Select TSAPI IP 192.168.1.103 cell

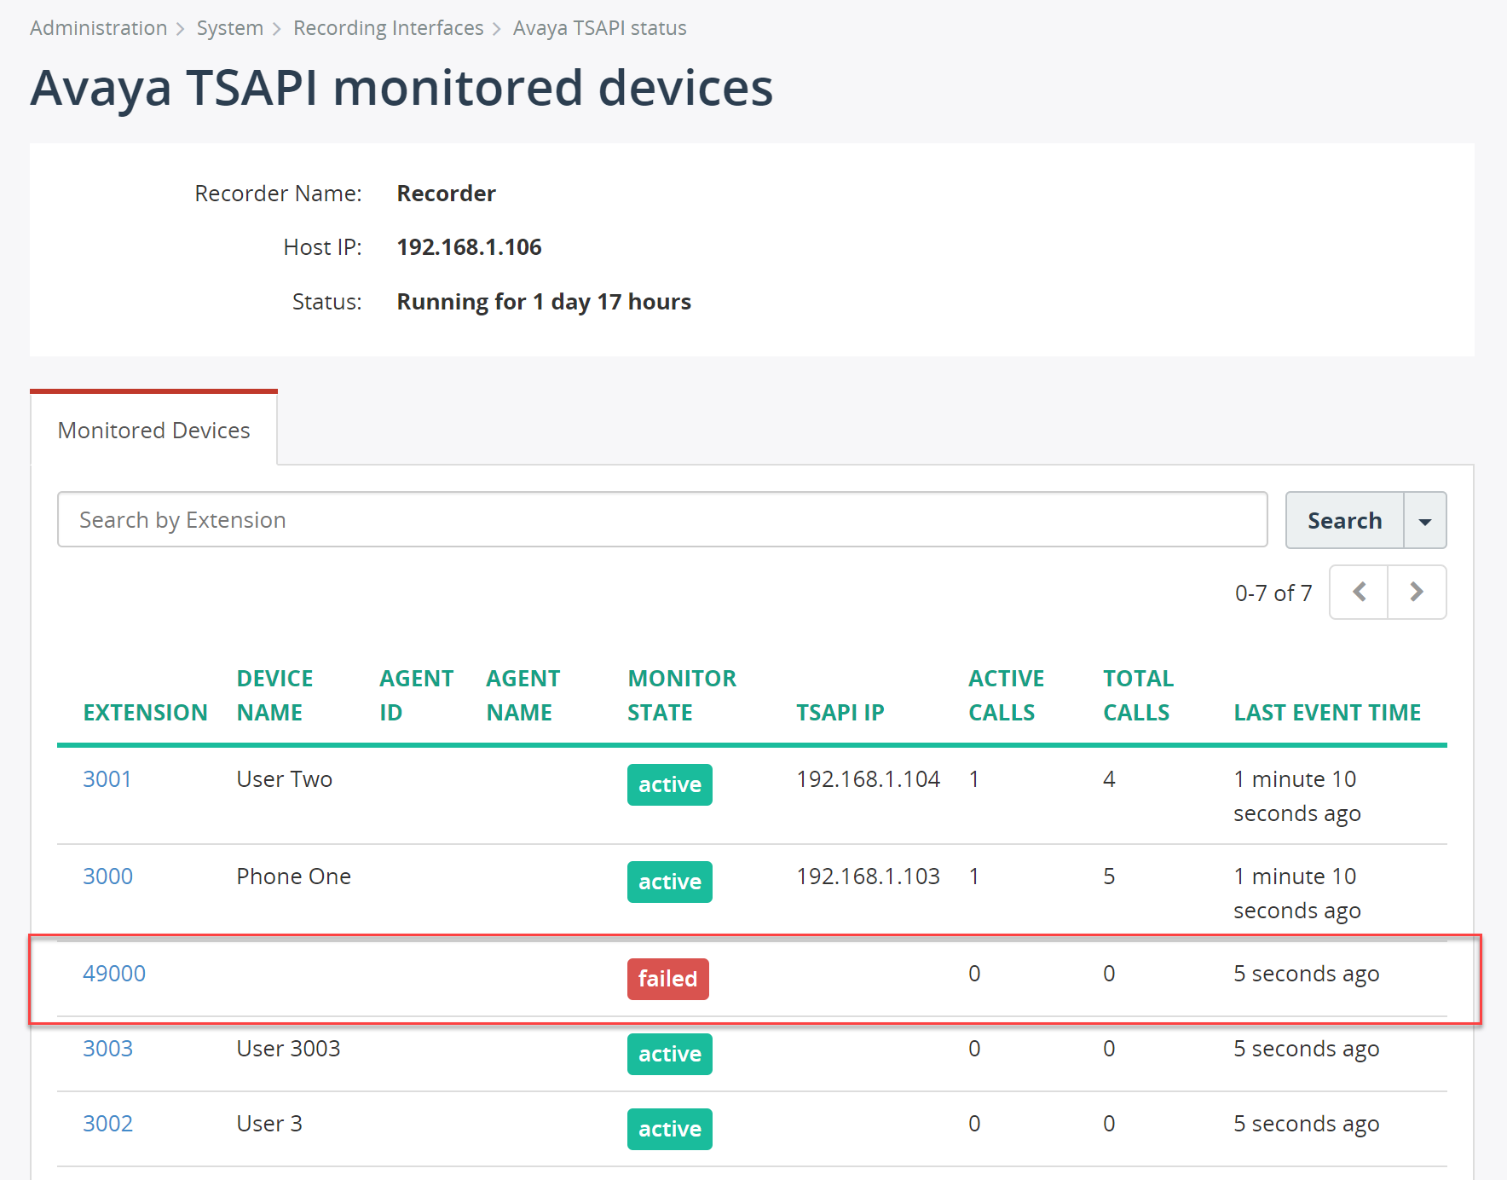869,876
